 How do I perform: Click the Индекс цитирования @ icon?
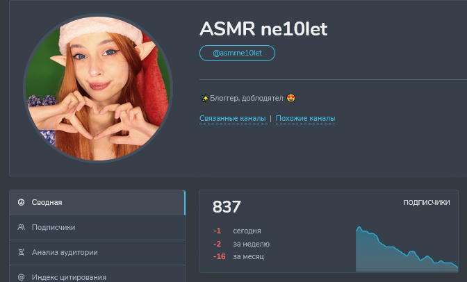pos(21,277)
